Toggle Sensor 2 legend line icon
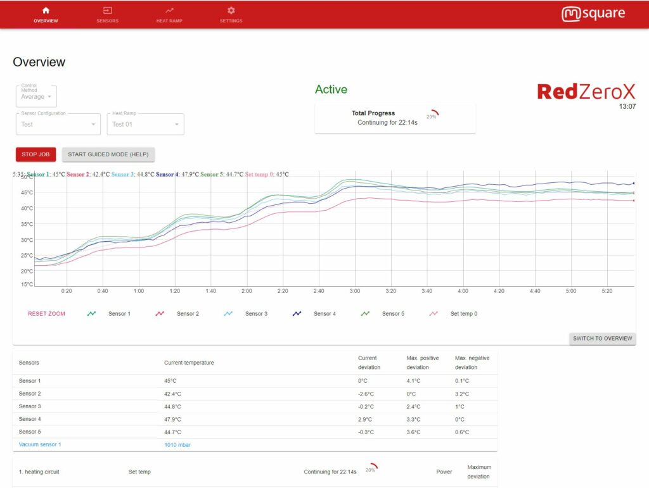This screenshot has height=488, width=649. pyautogui.click(x=160, y=314)
